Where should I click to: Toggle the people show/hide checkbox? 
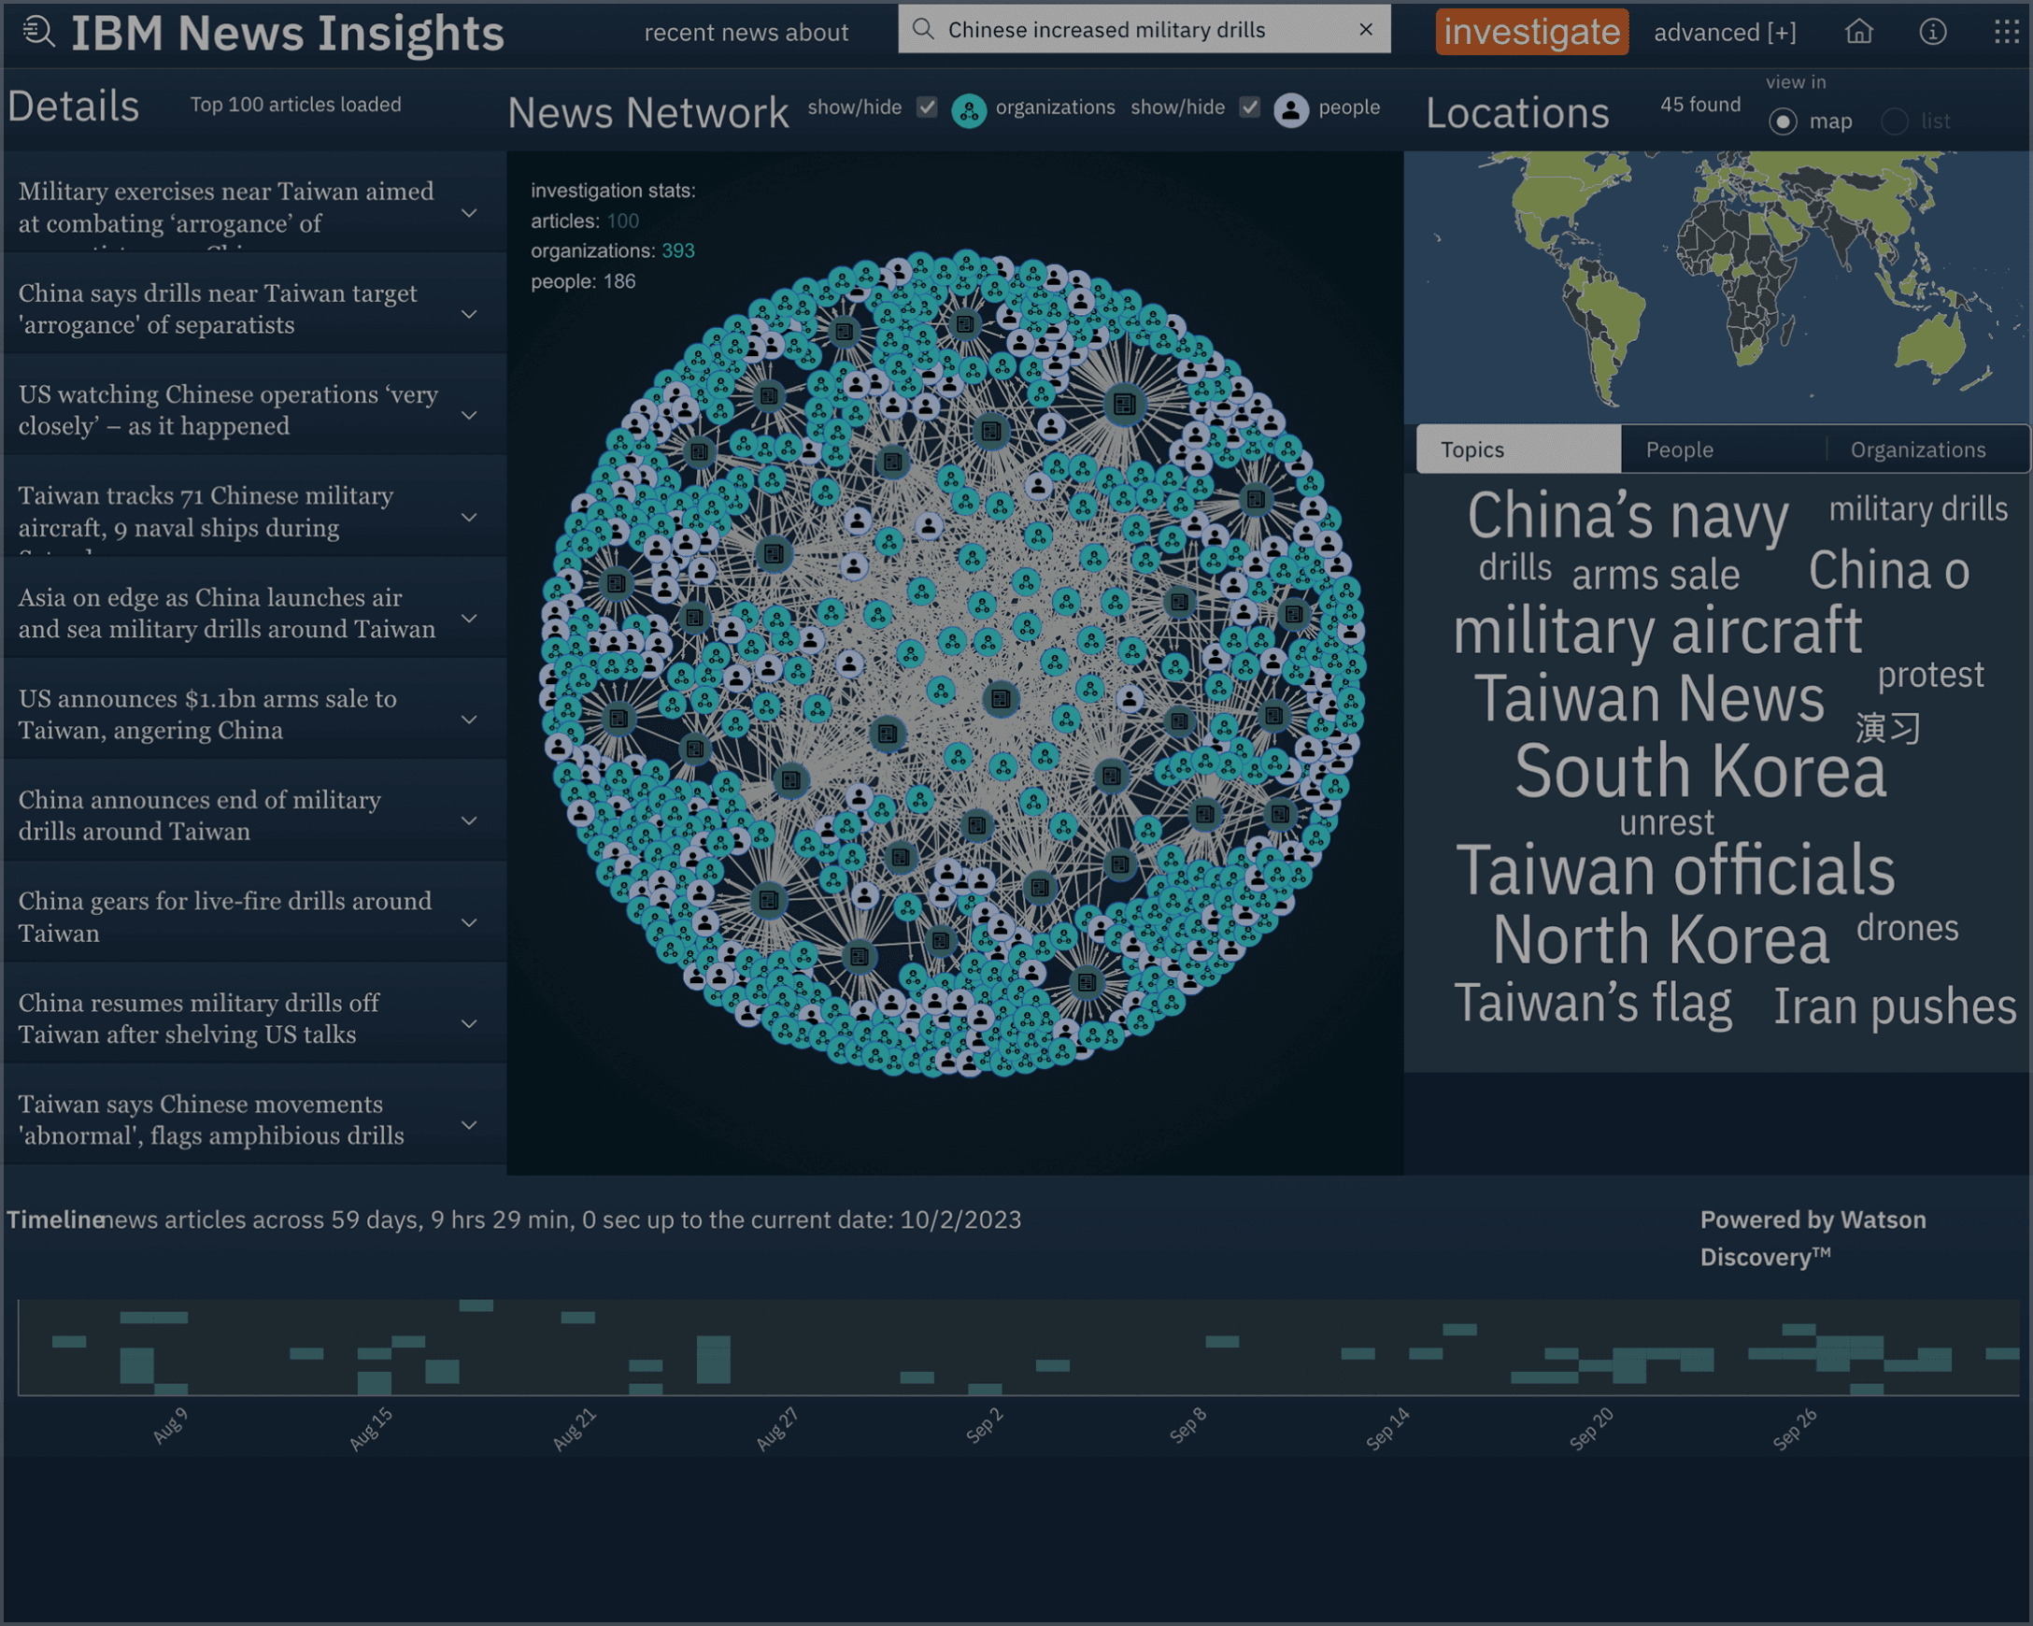tap(1249, 107)
